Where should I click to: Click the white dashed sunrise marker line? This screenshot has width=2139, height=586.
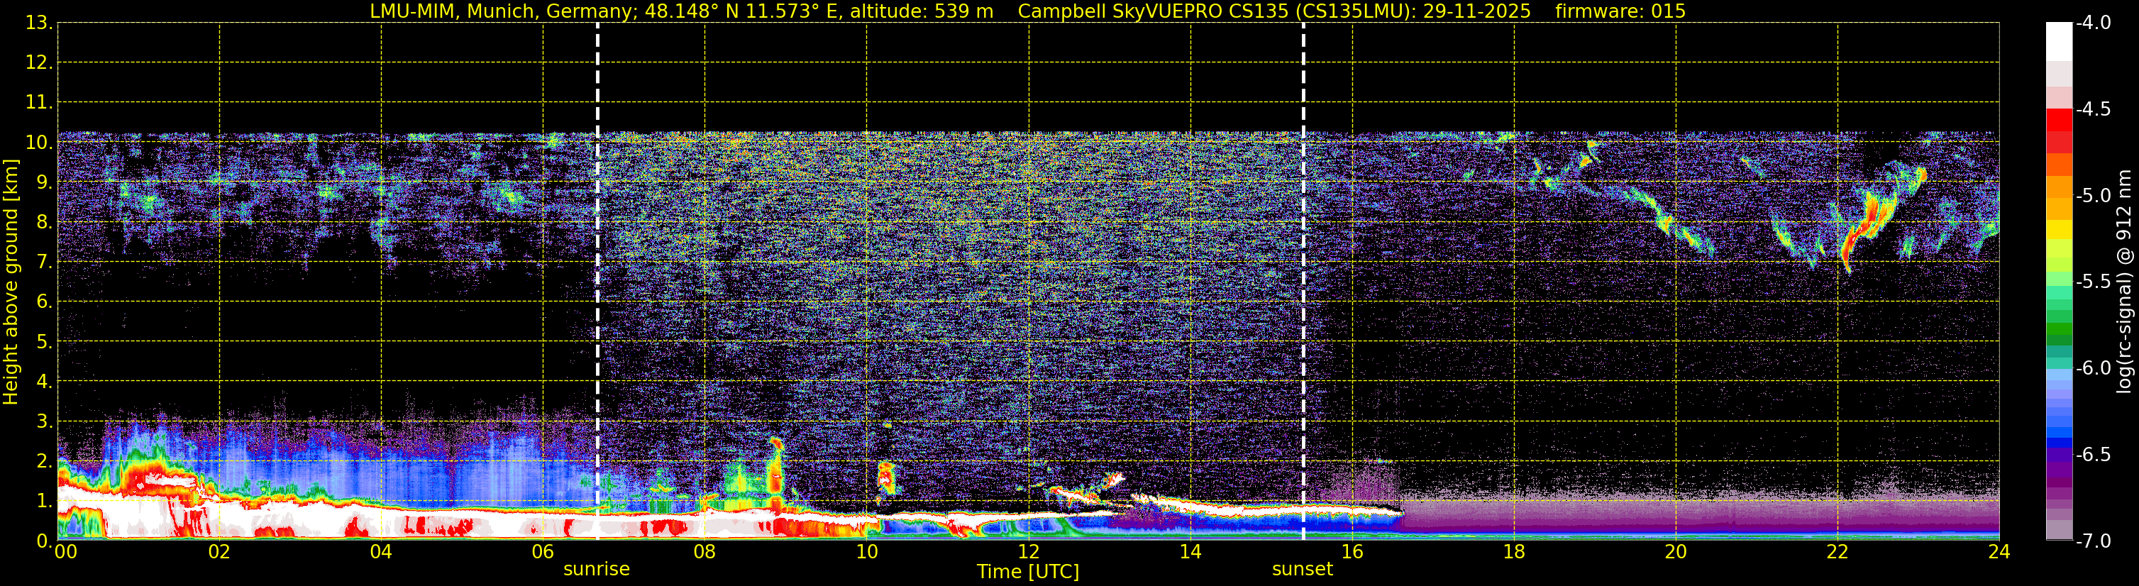[x=598, y=282]
